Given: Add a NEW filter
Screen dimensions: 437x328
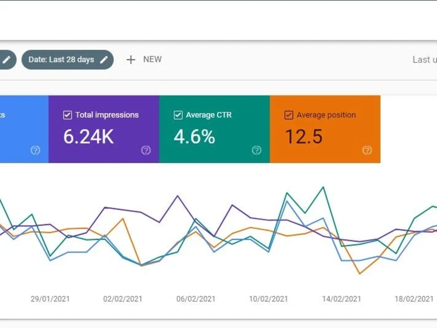Looking at the screenshot, I should point(144,59).
